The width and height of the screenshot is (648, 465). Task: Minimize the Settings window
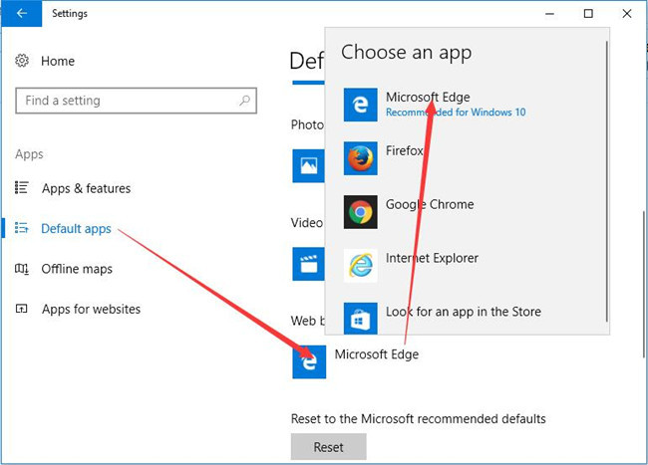[x=549, y=14]
